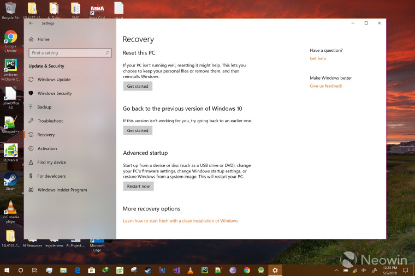Open the text file icon on the desktop
415x276 pixels.
click(x=119, y=9)
